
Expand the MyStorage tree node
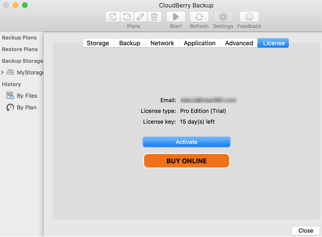point(2,72)
